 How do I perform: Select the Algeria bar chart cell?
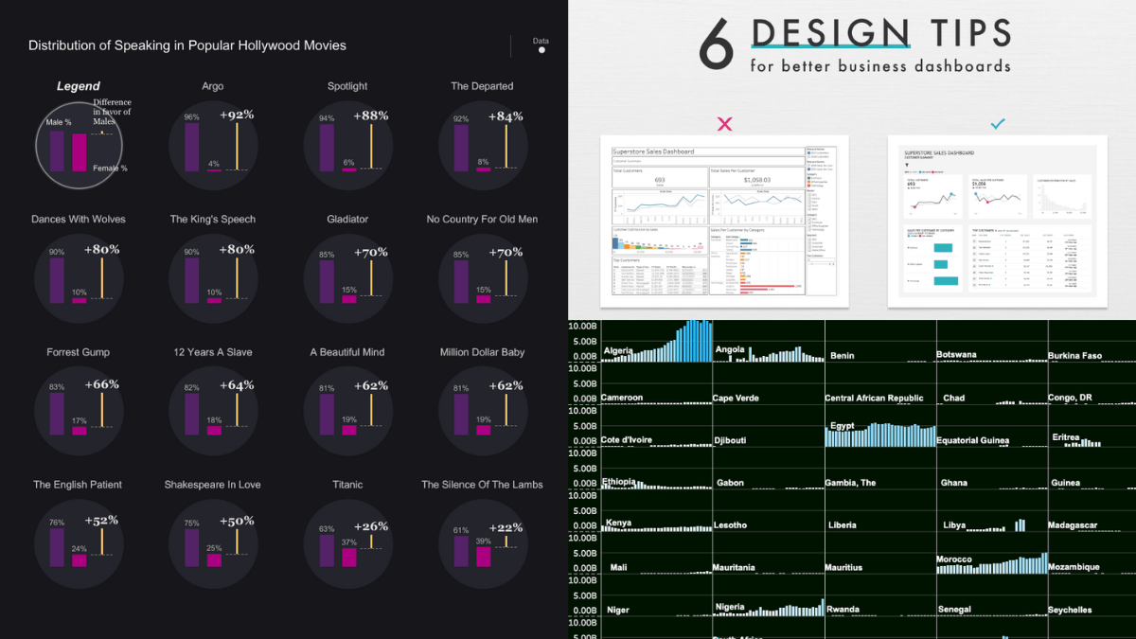pyautogui.click(x=656, y=341)
